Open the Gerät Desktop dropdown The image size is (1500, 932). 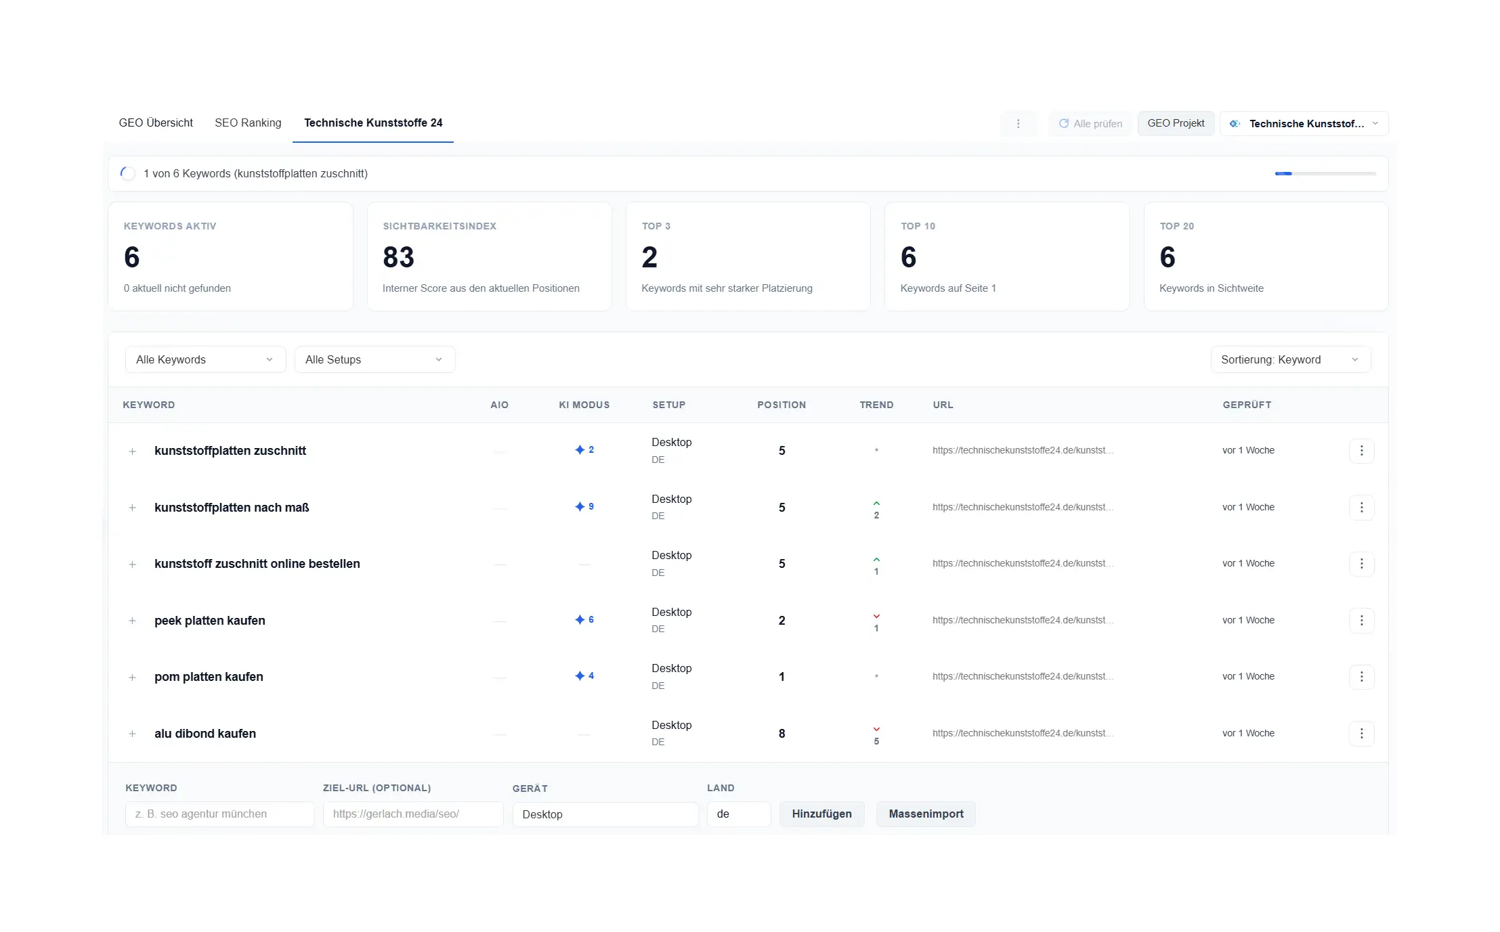(x=605, y=814)
